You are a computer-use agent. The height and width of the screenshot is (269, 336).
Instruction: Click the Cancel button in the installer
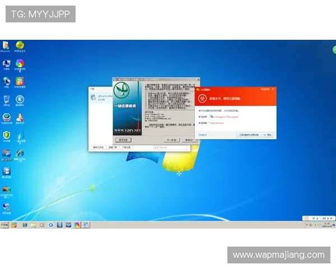188,140
